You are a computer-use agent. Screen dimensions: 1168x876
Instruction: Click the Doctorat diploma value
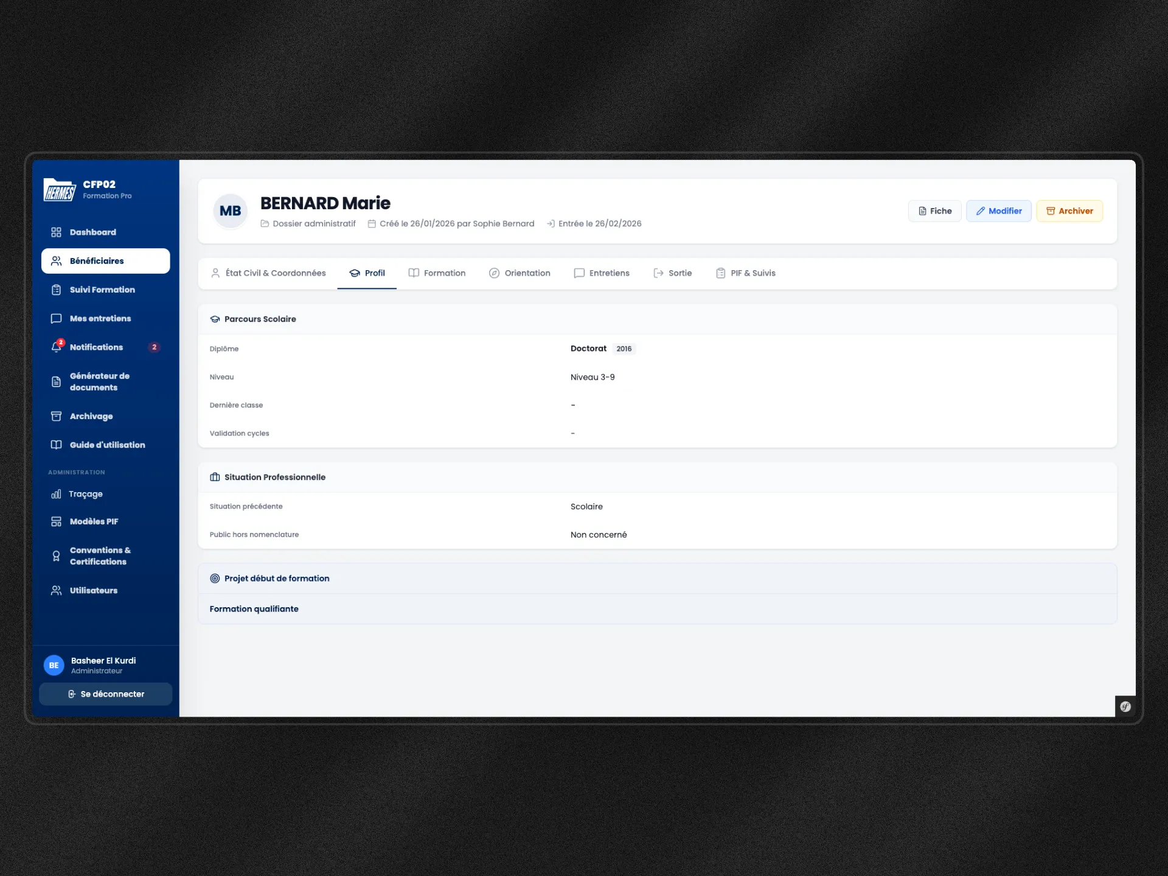[588, 349]
